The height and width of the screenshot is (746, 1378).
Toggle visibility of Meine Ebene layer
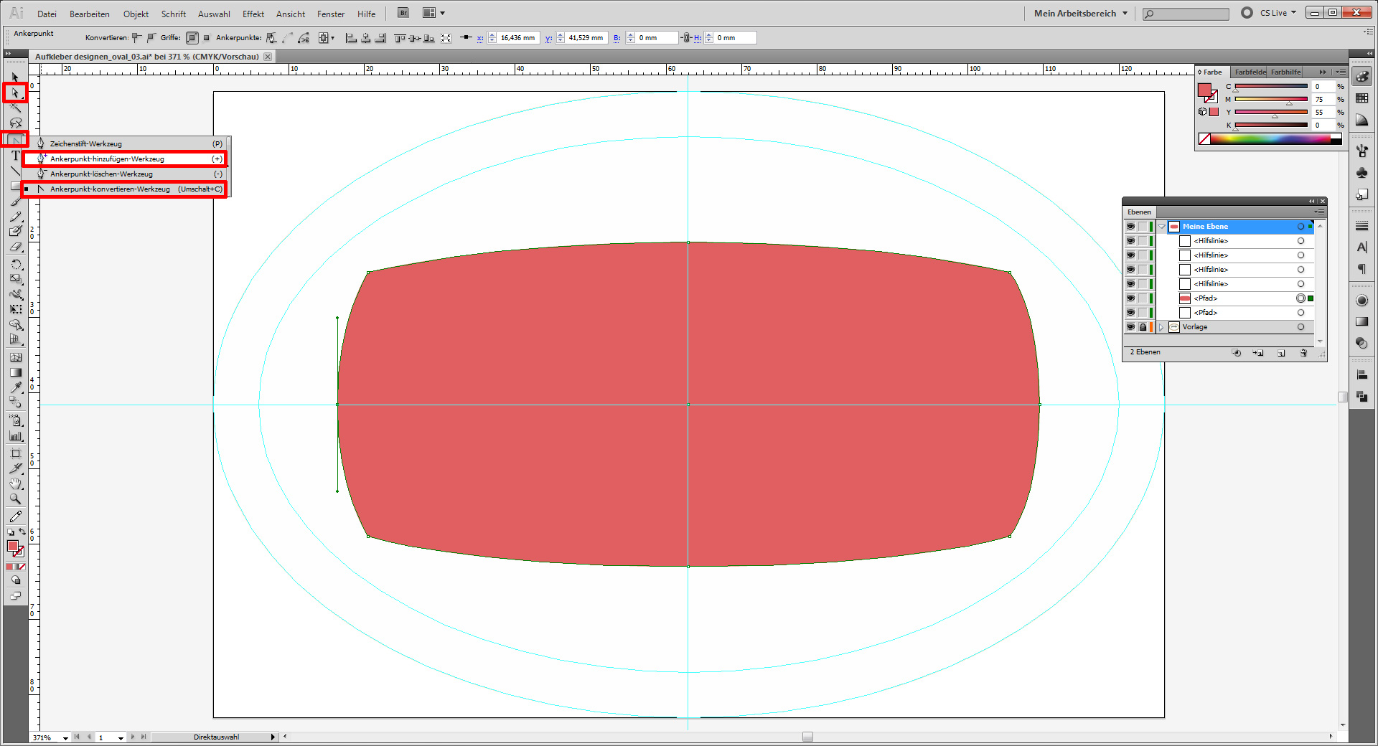pyautogui.click(x=1130, y=227)
